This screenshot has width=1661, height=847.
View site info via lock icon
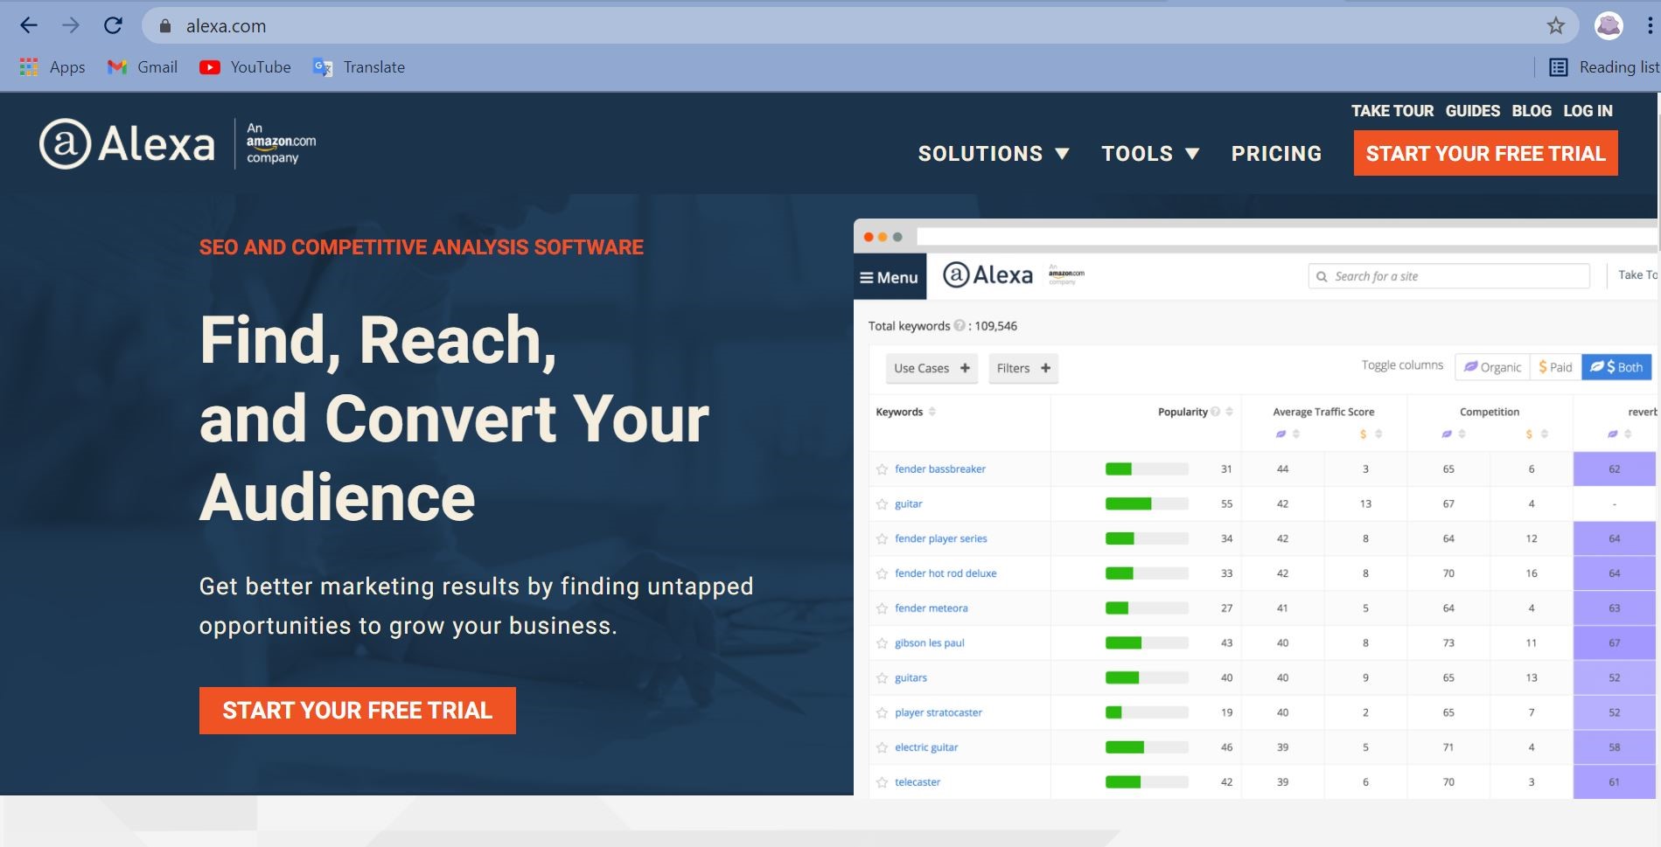164,26
